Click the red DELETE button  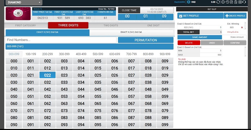(189, 43)
